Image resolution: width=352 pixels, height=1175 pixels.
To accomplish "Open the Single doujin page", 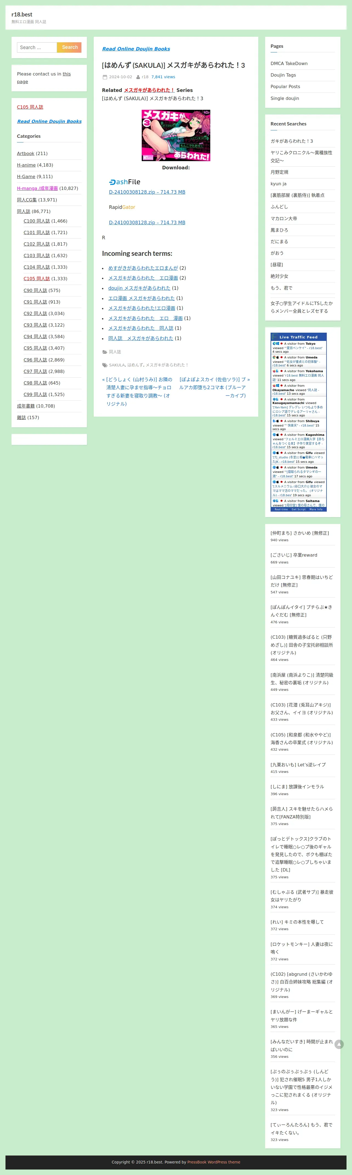I will [285, 98].
